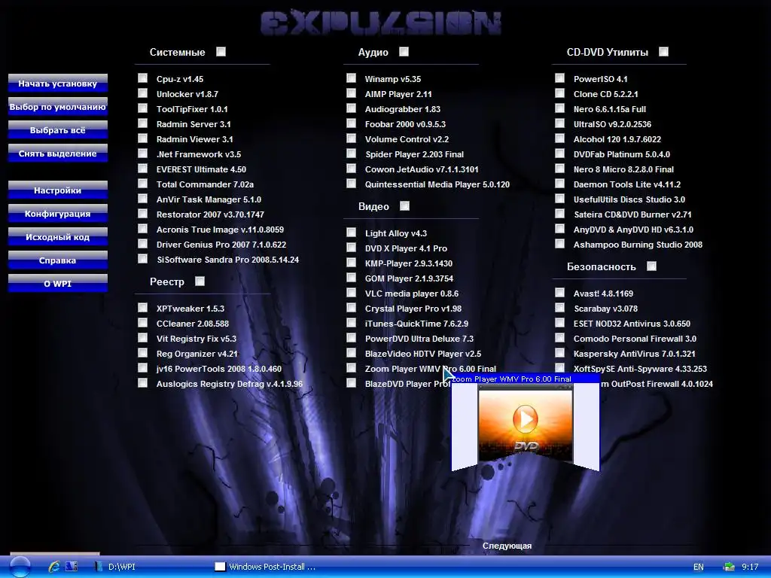Click Ashampoo Burning Studio 2008 label
Image resolution: width=771 pixels, height=578 pixels.
(x=638, y=245)
